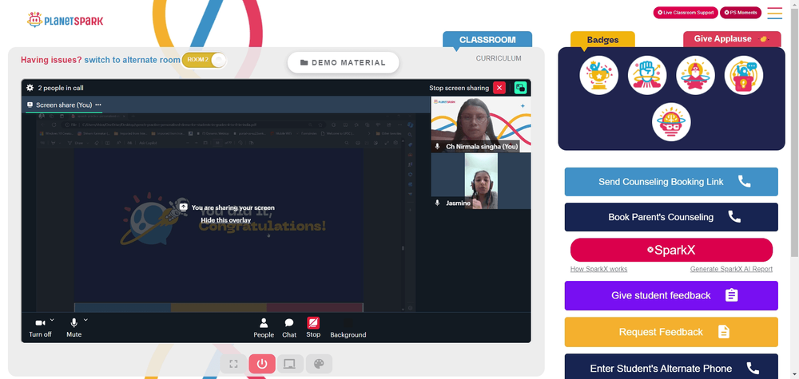Switch to the CURRICULUM tab
The width and height of the screenshot is (799, 379).
(x=499, y=58)
